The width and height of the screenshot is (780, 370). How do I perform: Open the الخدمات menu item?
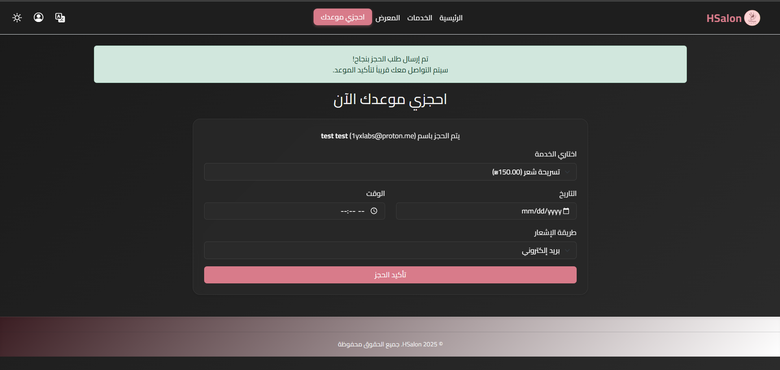coord(419,18)
